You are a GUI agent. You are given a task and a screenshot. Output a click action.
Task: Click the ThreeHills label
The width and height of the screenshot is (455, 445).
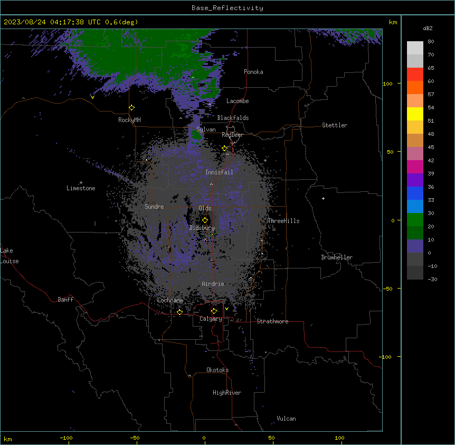(283, 221)
